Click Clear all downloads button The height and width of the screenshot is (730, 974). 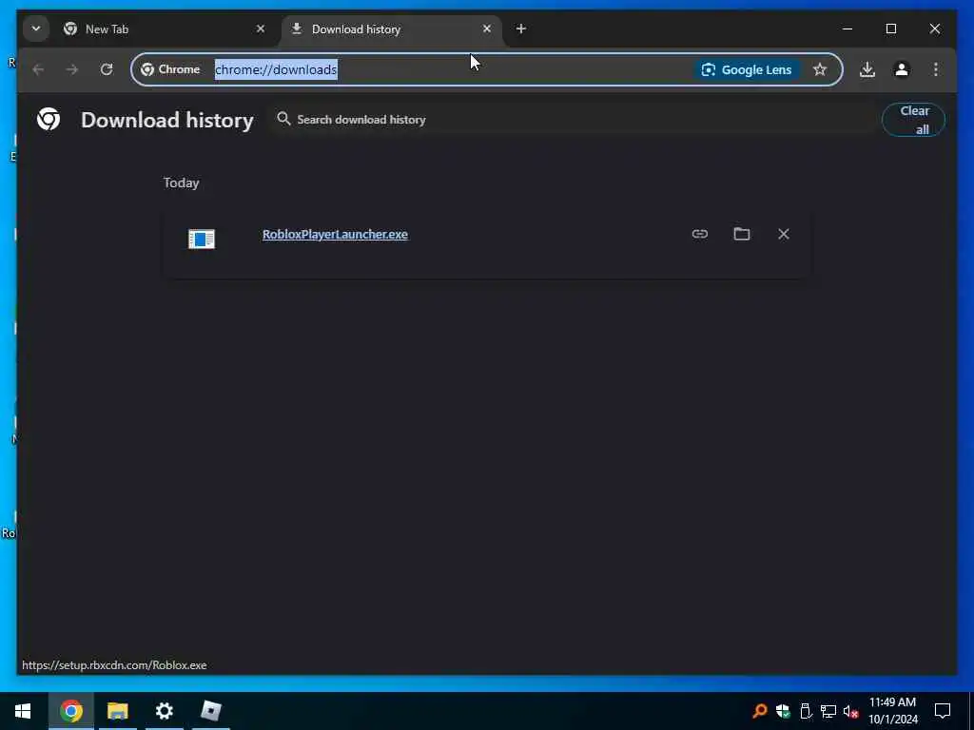(914, 120)
